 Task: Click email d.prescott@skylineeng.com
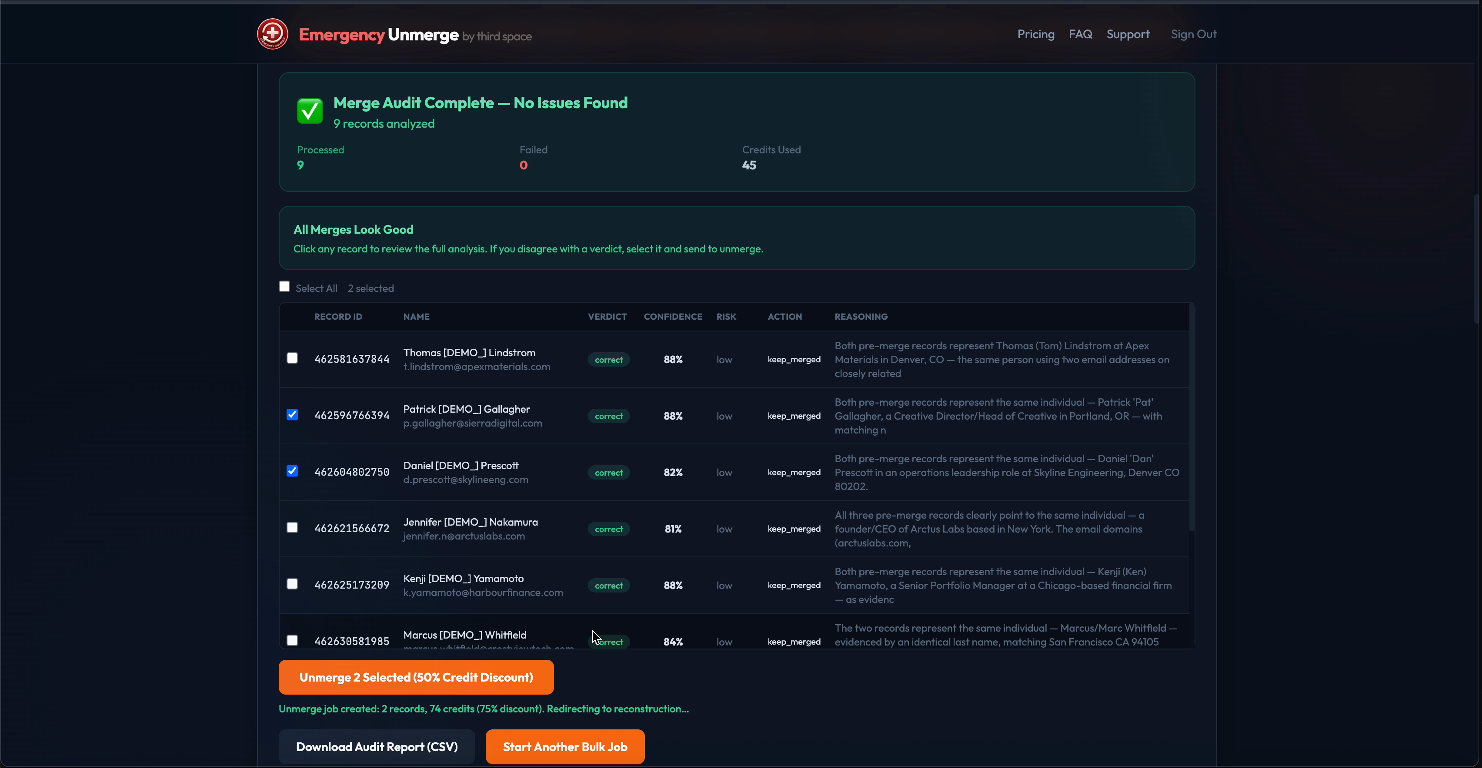pos(466,480)
